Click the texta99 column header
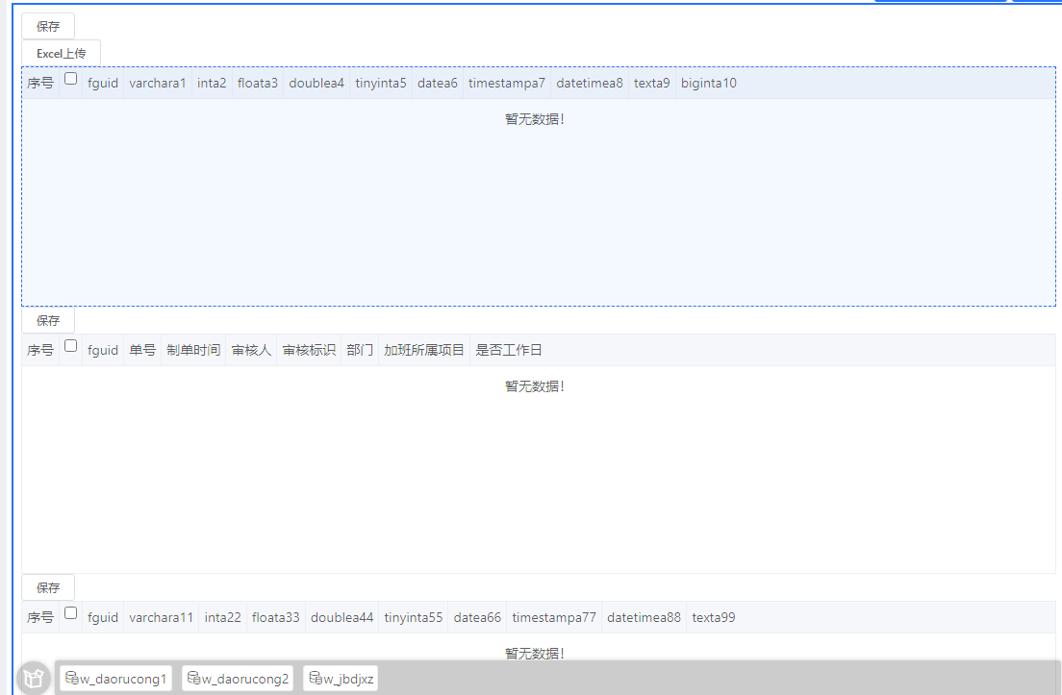 (714, 618)
